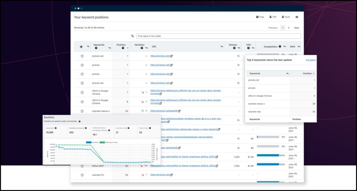Focus the 'Find data in the table' field
This screenshot has height=191, width=357.
coord(219,36)
